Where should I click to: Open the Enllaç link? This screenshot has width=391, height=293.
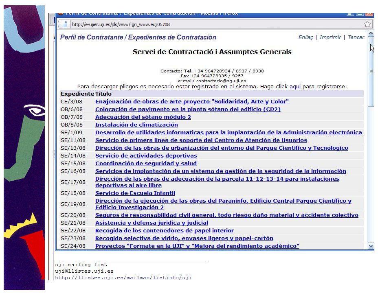305,37
